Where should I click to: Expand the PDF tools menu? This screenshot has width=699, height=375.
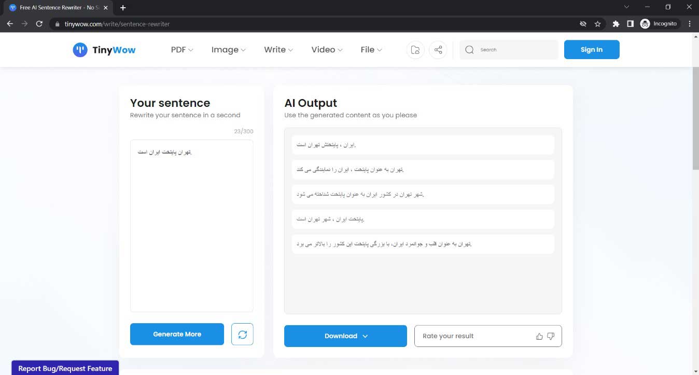point(182,50)
